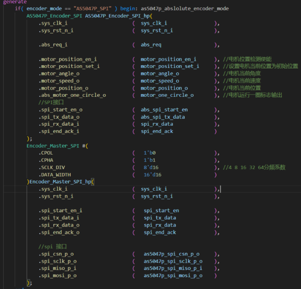Click the parameter .CPHA
The width and height of the screenshot is (301, 289).
tap(46, 160)
